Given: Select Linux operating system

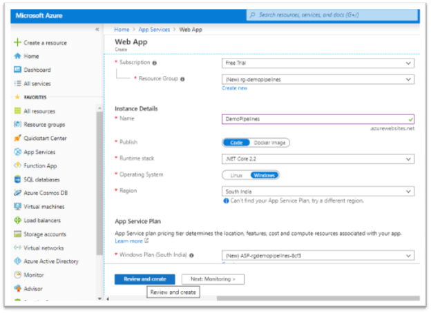Looking at the screenshot, I should tap(236, 175).
